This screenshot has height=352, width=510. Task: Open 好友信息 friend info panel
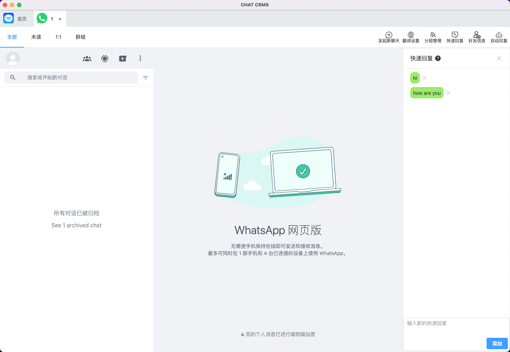477,37
